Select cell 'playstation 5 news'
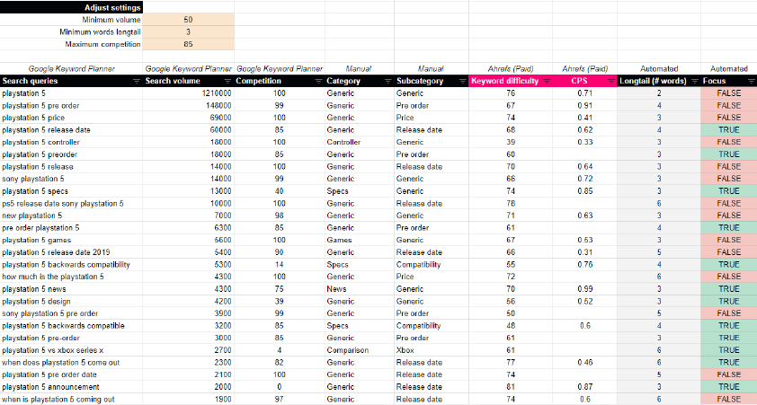 coord(71,289)
